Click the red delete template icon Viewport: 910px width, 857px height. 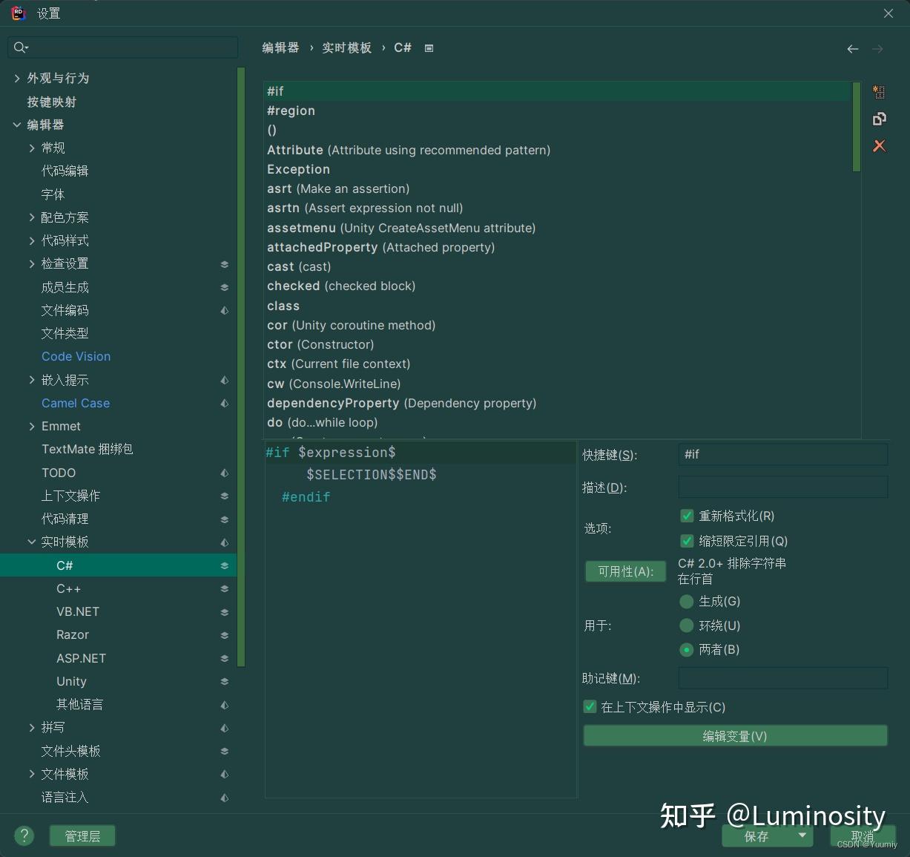879,145
